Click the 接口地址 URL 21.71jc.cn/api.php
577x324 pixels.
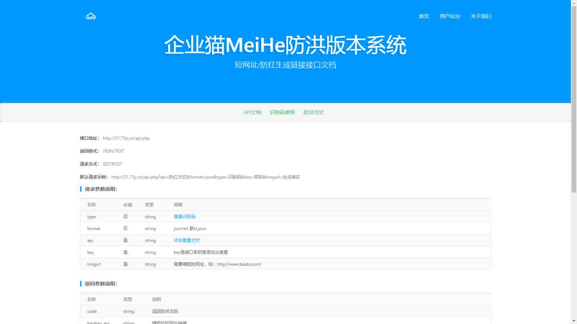126,138
